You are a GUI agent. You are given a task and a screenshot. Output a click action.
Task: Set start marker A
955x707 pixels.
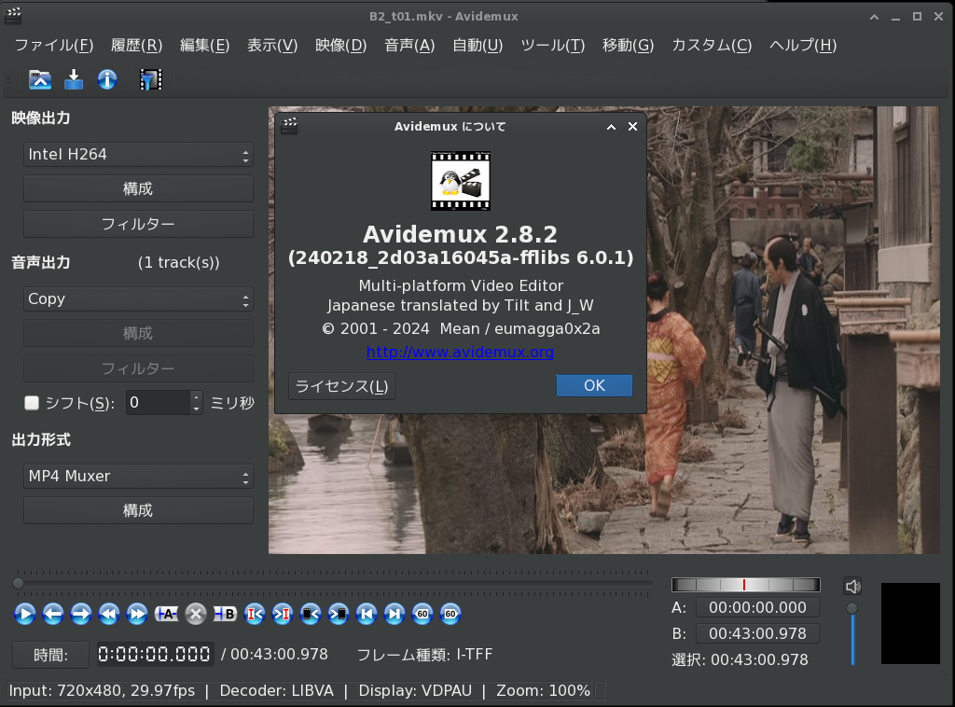pyautogui.click(x=167, y=614)
